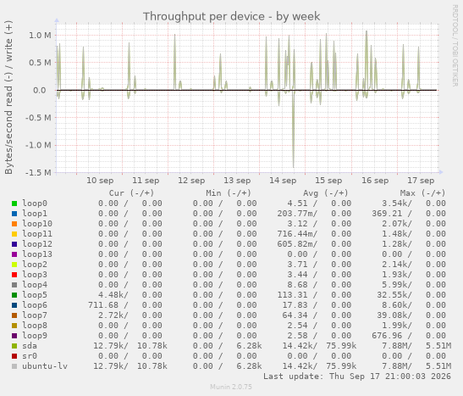Click the loop2 lime color swatch
The width and height of the screenshot is (463, 396).
14,265
